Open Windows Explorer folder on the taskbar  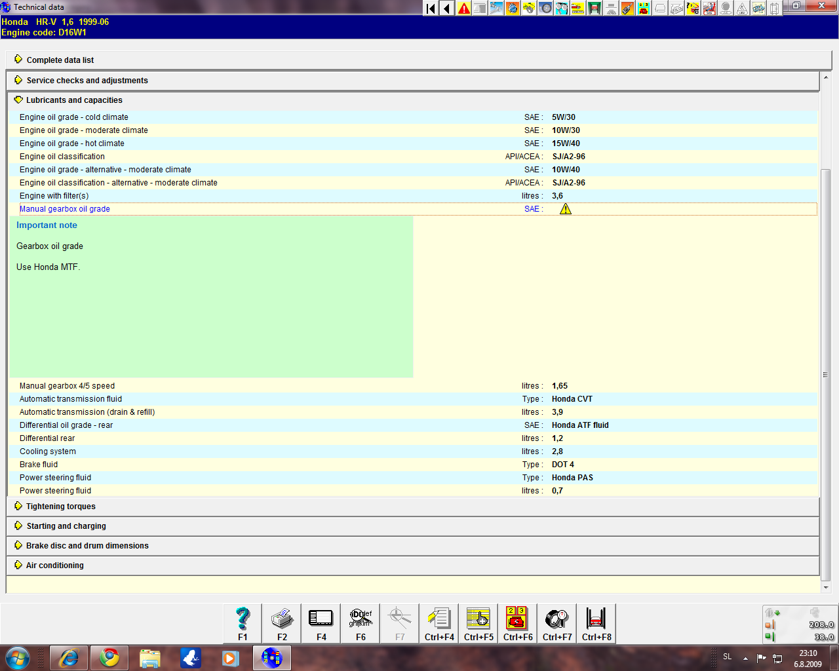click(150, 657)
